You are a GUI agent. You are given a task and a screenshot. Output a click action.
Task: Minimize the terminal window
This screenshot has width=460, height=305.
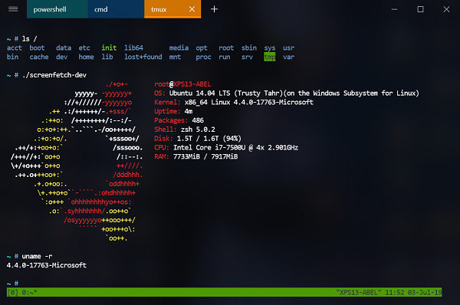pos(394,9)
